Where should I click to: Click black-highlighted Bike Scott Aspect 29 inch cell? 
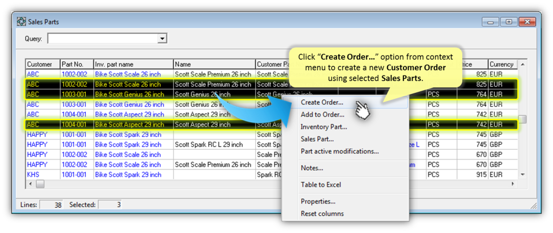(x=133, y=124)
